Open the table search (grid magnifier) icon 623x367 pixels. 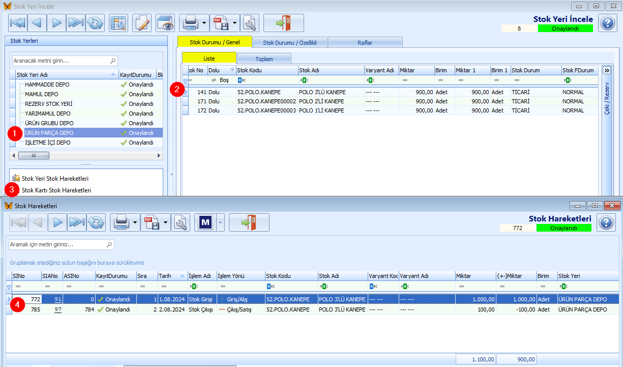(x=118, y=23)
